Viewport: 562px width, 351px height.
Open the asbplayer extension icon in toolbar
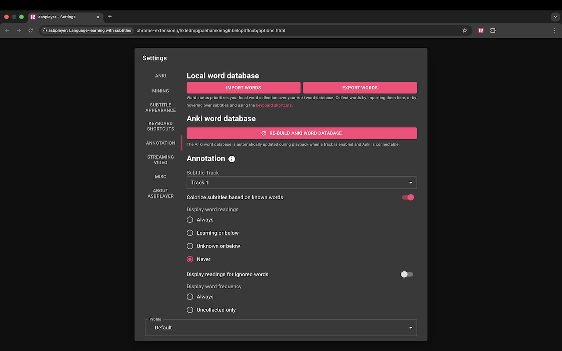(x=481, y=30)
